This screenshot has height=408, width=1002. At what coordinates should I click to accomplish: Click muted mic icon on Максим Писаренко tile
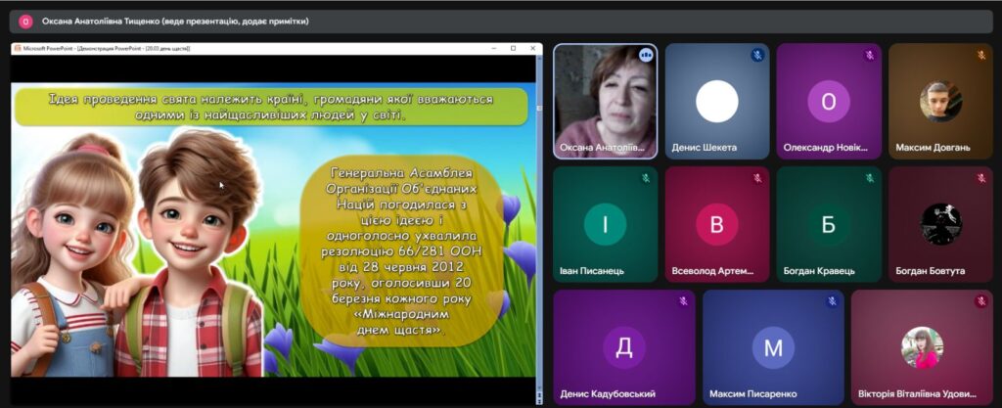pos(831,302)
